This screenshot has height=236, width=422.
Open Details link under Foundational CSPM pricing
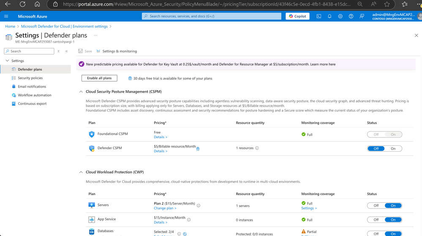pos(161,137)
